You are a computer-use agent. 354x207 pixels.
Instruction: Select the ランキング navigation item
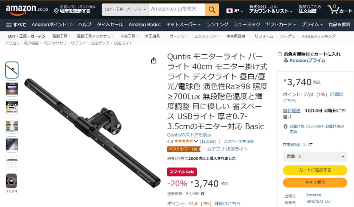[217, 25]
